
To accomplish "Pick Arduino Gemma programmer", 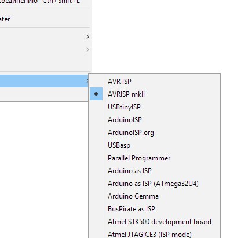I will [154, 196].
